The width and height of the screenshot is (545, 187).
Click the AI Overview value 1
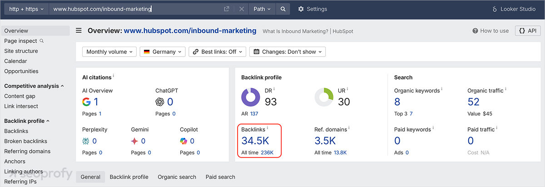click(96, 102)
